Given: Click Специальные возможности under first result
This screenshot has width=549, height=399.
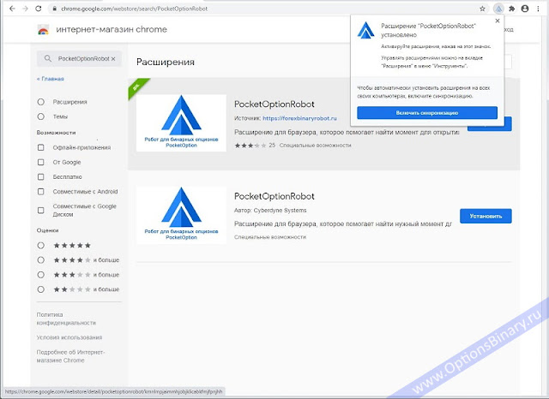Looking at the screenshot, I should tap(315, 146).
